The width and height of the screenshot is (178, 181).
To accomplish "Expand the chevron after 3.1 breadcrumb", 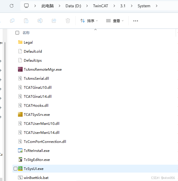I will coord(132,6).
